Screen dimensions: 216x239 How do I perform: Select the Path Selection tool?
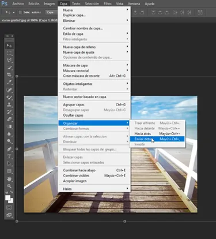point(9,163)
